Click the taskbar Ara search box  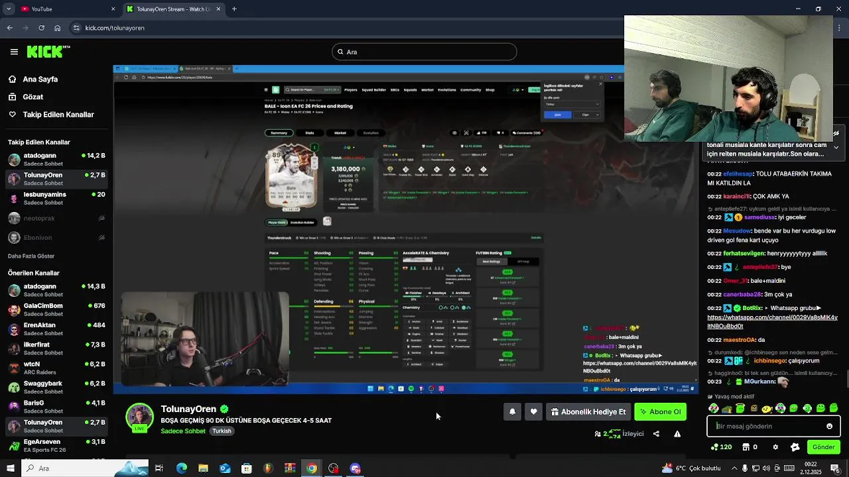tap(85, 468)
